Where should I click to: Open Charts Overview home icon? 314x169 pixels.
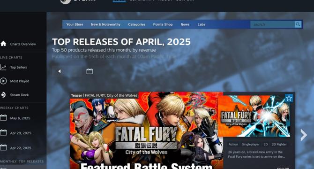tap(3, 44)
